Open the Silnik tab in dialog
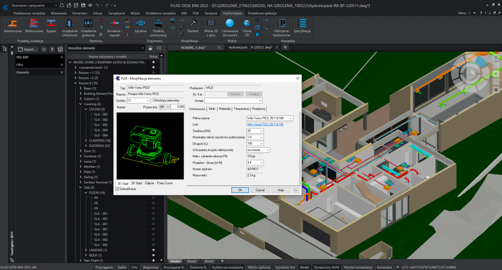The image size is (502, 270). pos(212,109)
